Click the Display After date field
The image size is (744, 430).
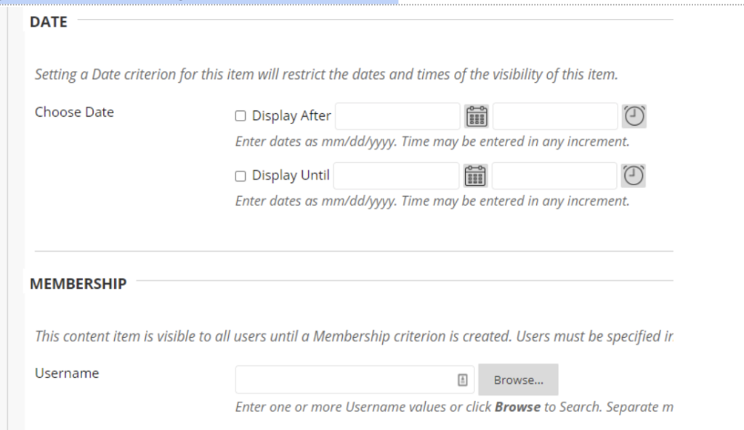397,116
